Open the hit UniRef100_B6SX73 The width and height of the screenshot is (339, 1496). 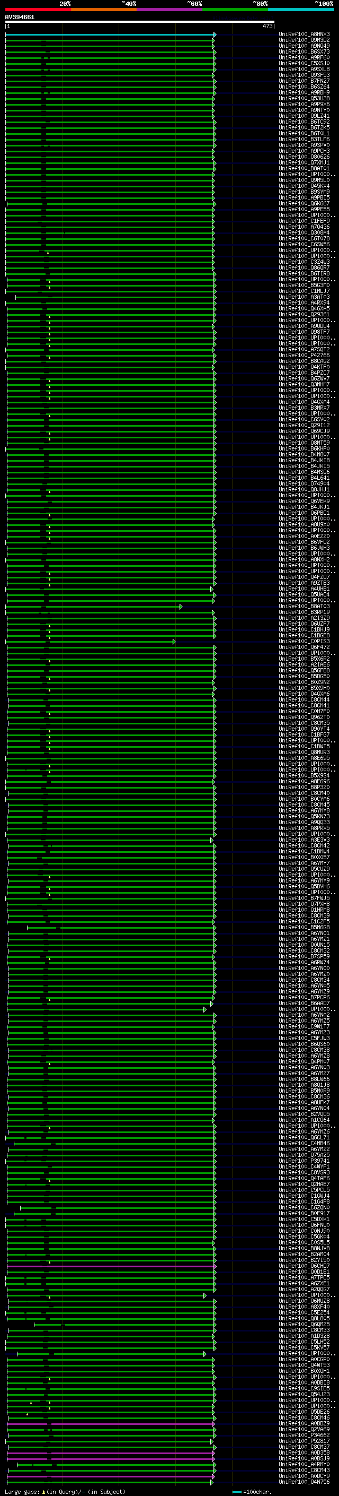pyautogui.click(x=304, y=51)
